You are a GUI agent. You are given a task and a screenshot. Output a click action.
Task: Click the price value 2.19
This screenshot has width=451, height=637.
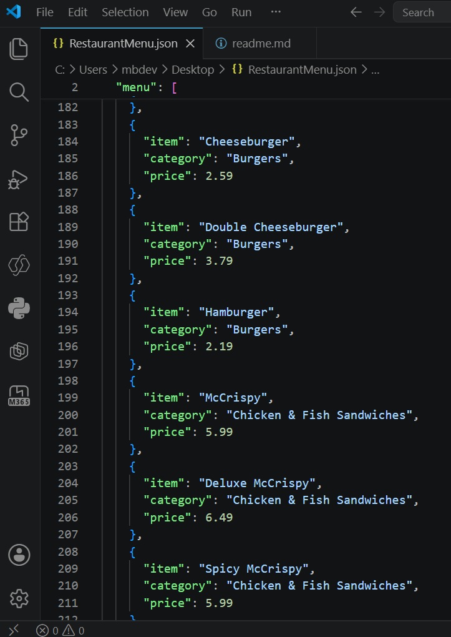pos(219,347)
